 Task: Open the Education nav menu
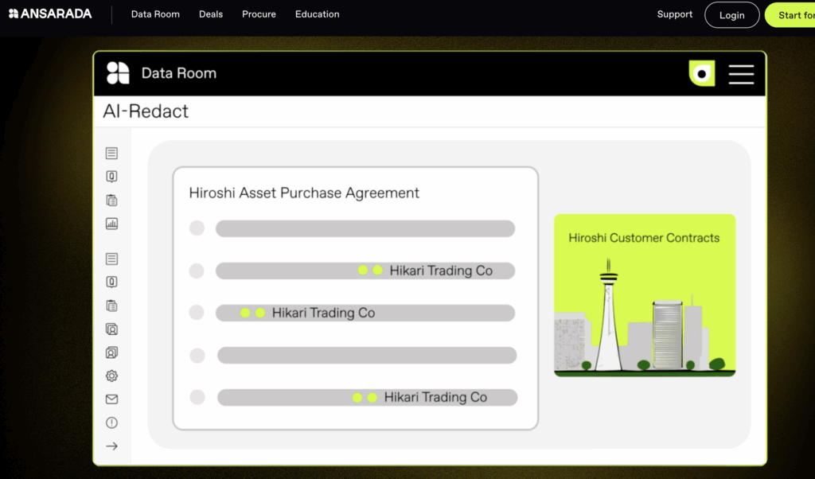point(317,14)
